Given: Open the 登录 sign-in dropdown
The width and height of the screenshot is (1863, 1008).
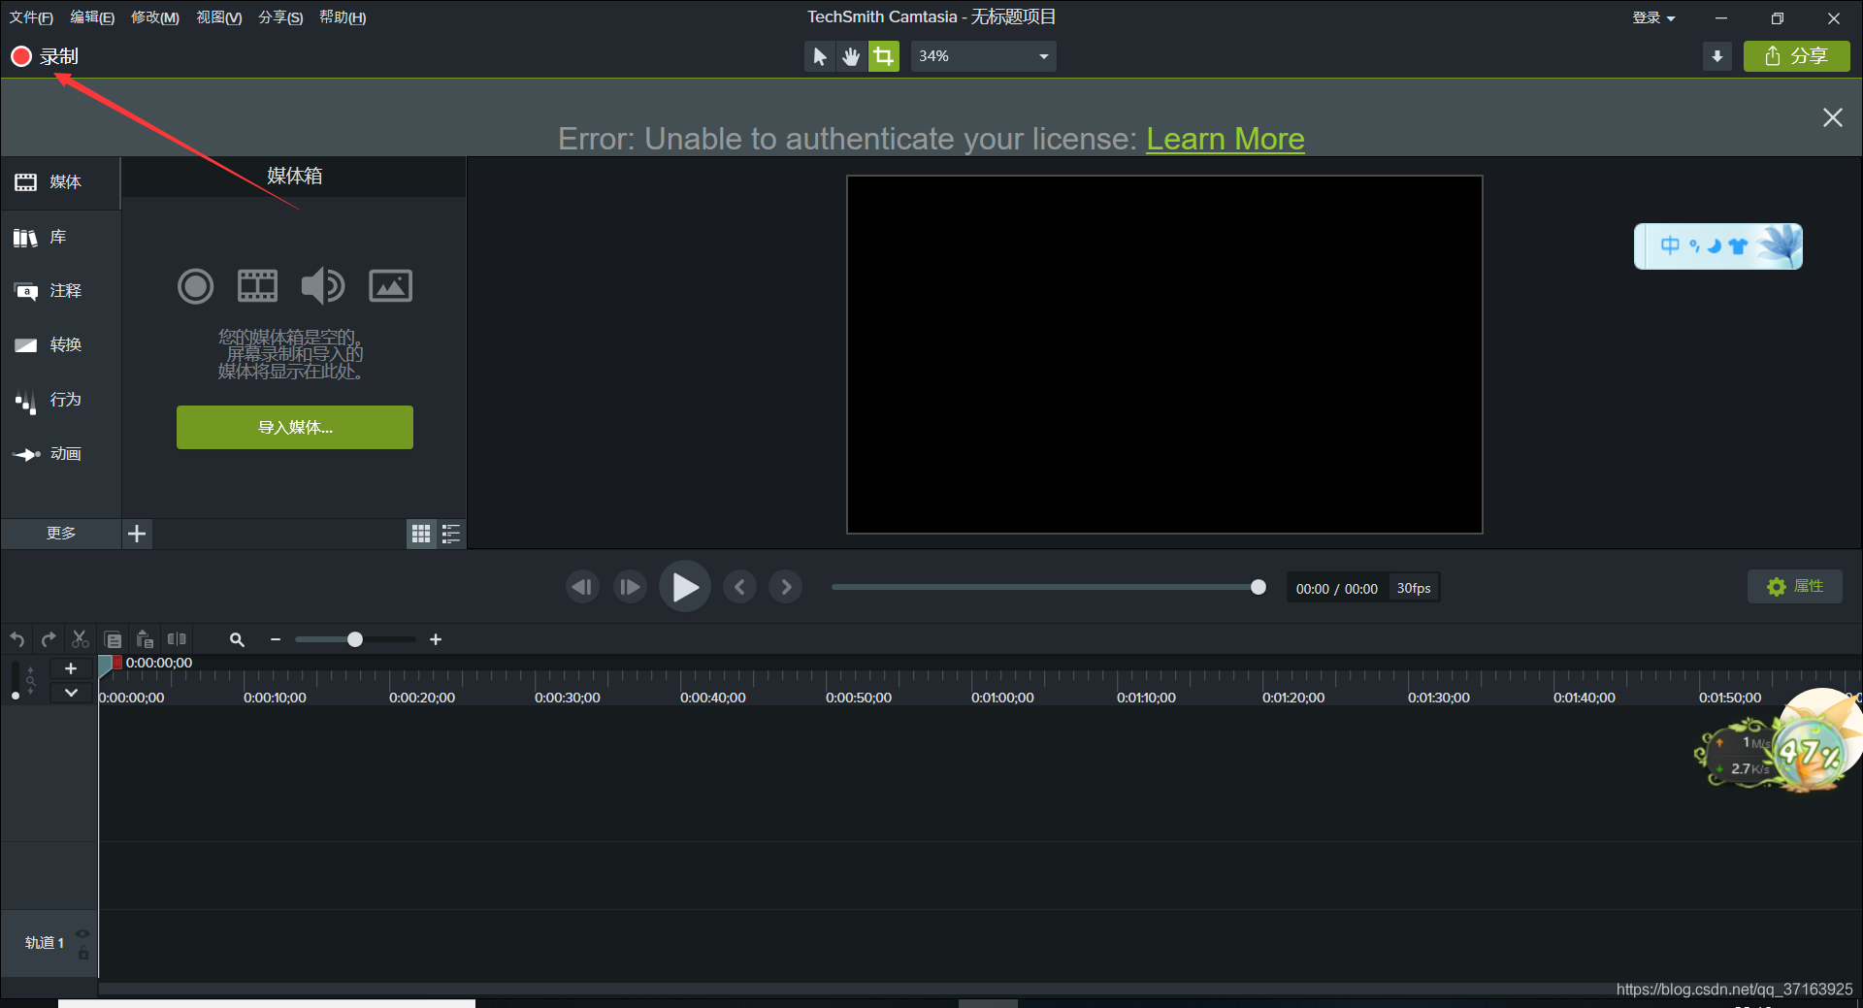Looking at the screenshot, I should point(1653,17).
